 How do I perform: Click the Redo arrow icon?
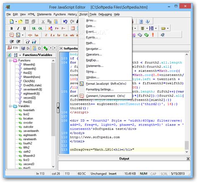[x=72, y=21]
